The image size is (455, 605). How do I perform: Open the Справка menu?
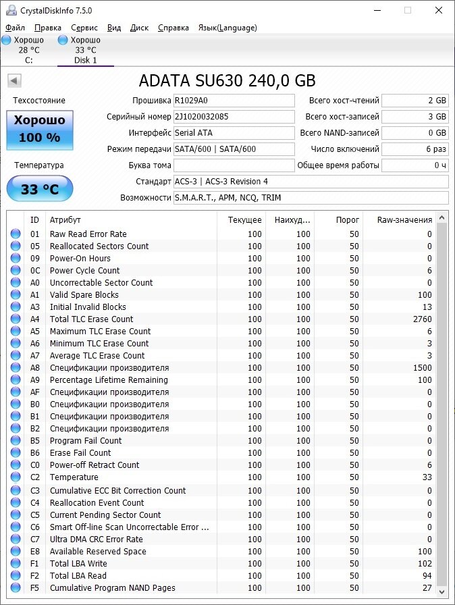point(173,28)
